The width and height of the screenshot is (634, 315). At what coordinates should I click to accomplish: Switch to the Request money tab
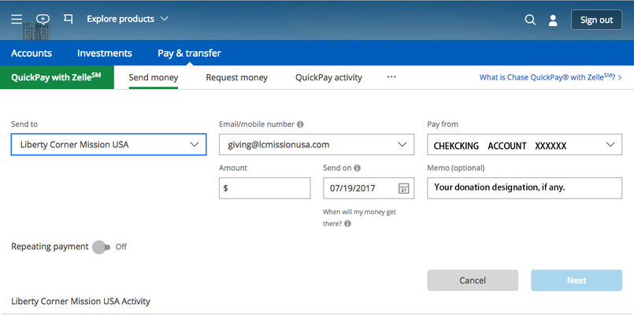click(236, 77)
